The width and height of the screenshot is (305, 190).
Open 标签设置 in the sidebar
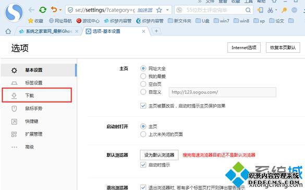pos(39,83)
